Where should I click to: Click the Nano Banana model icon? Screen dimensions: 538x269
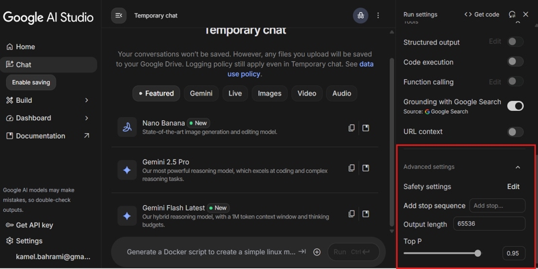pyautogui.click(x=127, y=127)
